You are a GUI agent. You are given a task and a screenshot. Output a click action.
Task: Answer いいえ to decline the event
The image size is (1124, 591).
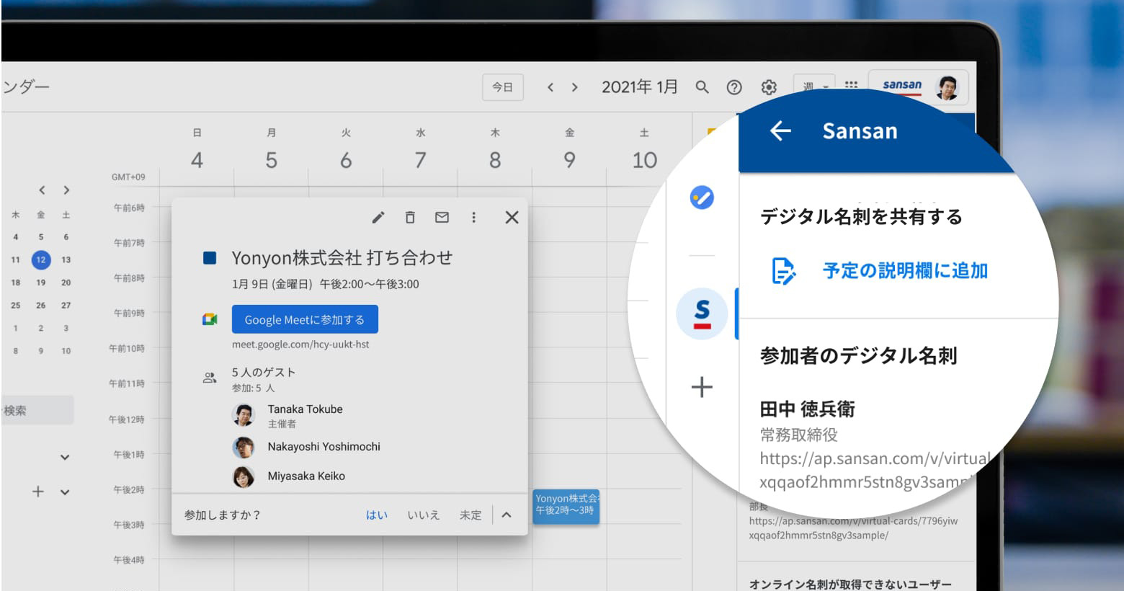[x=424, y=515]
